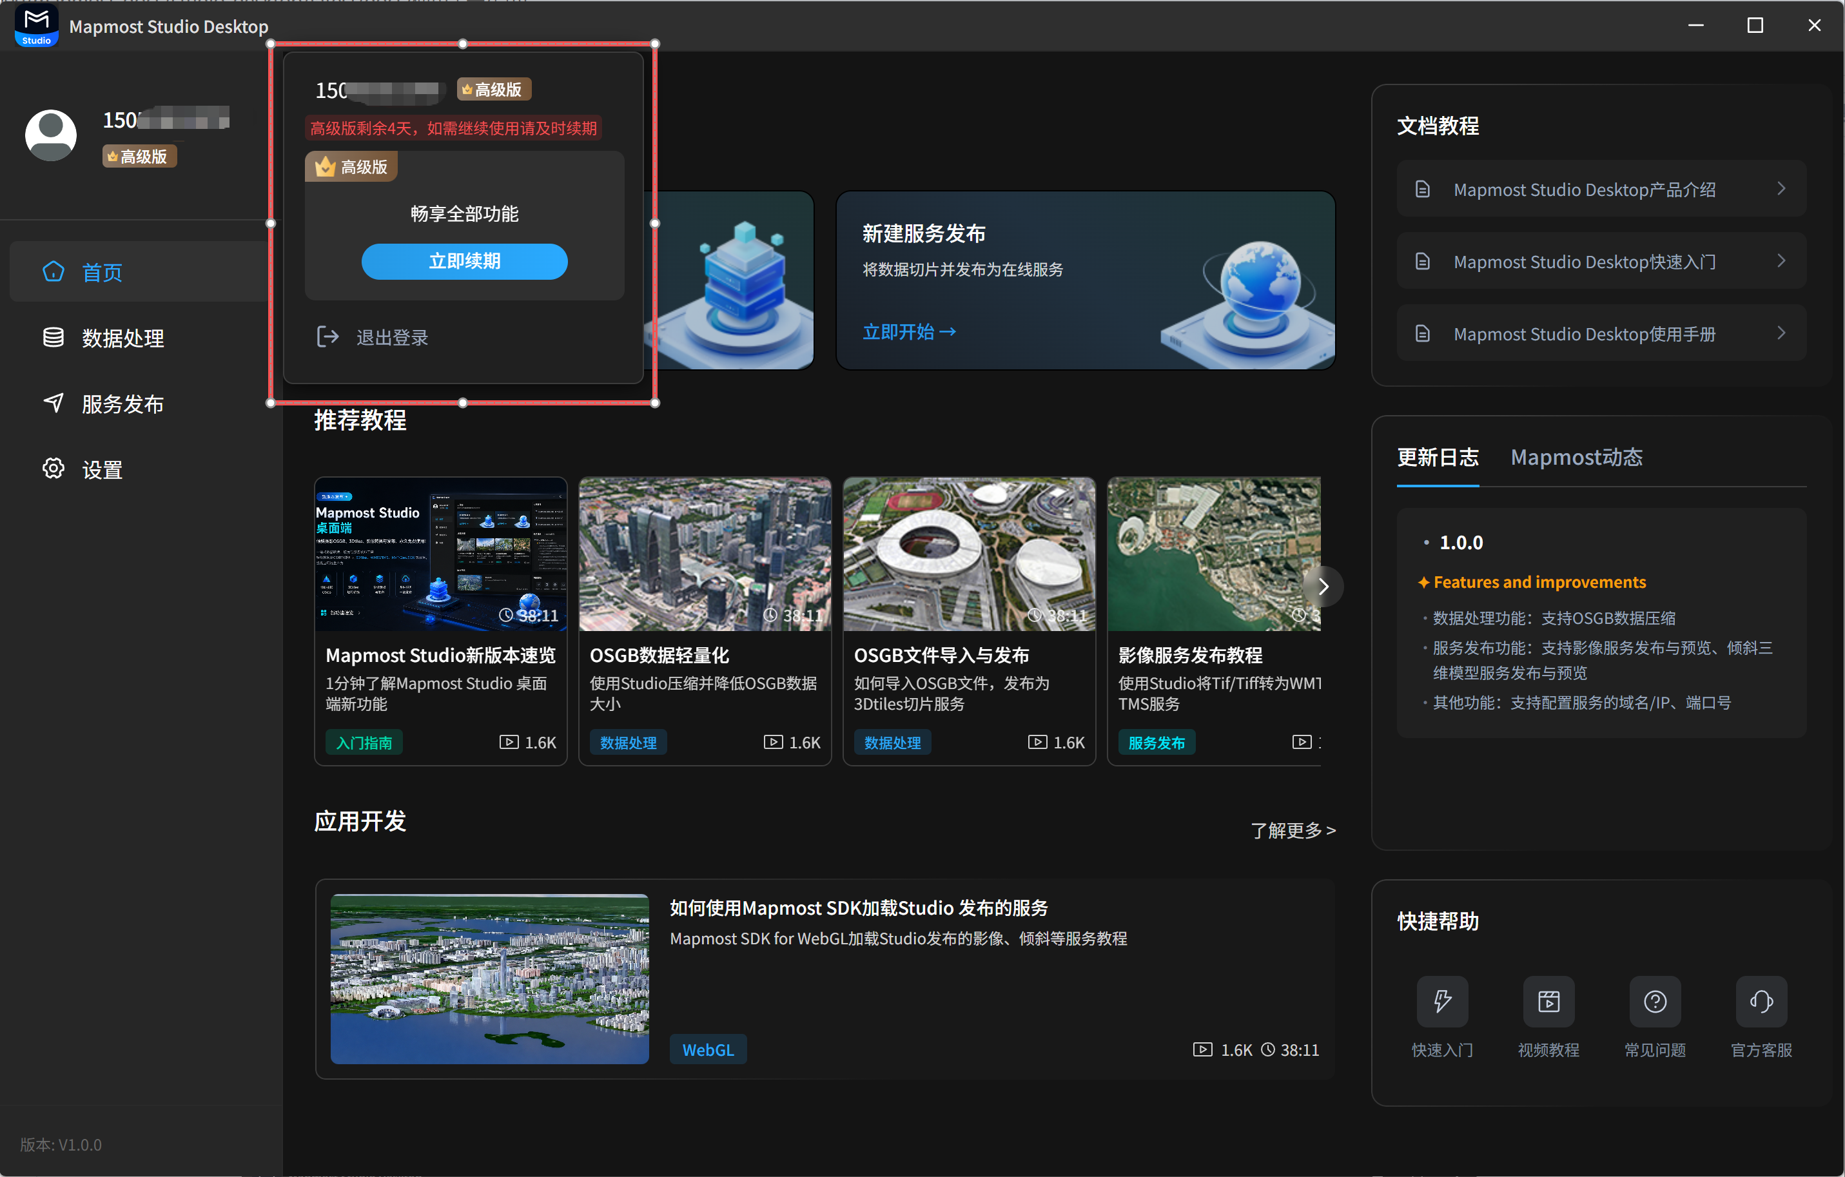Open 影像服务发布教程 video thumbnail
The width and height of the screenshot is (1845, 1177).
[x=1215, y=554]
